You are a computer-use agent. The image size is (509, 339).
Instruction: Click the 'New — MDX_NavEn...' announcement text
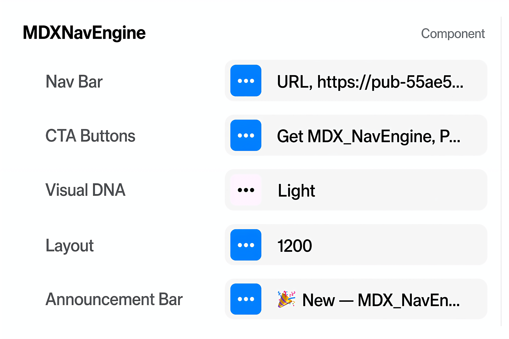tap(381, 300)
